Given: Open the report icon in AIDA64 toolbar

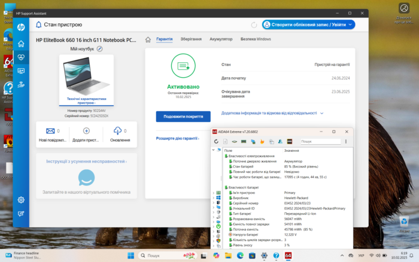Looking at the screenshot, I should [x=225, y=142].
